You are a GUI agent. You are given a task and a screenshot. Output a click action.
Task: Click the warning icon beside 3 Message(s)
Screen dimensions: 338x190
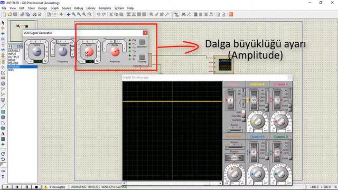tap(45, 187)
